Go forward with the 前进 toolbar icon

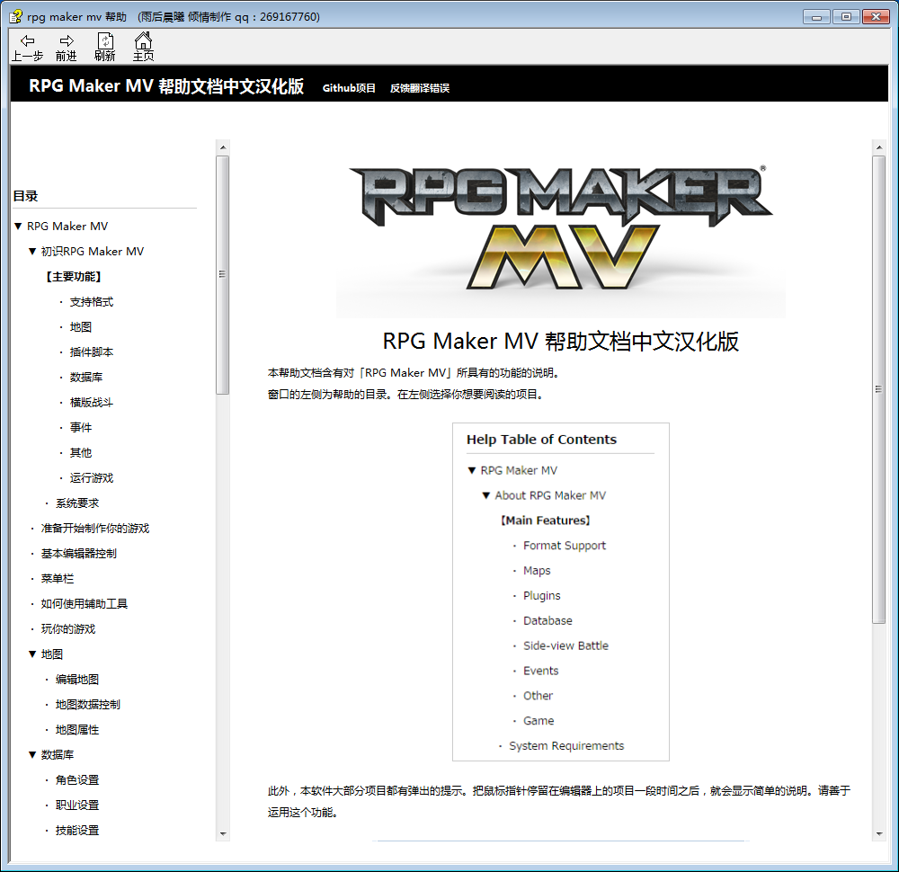(x=66, y=47)
